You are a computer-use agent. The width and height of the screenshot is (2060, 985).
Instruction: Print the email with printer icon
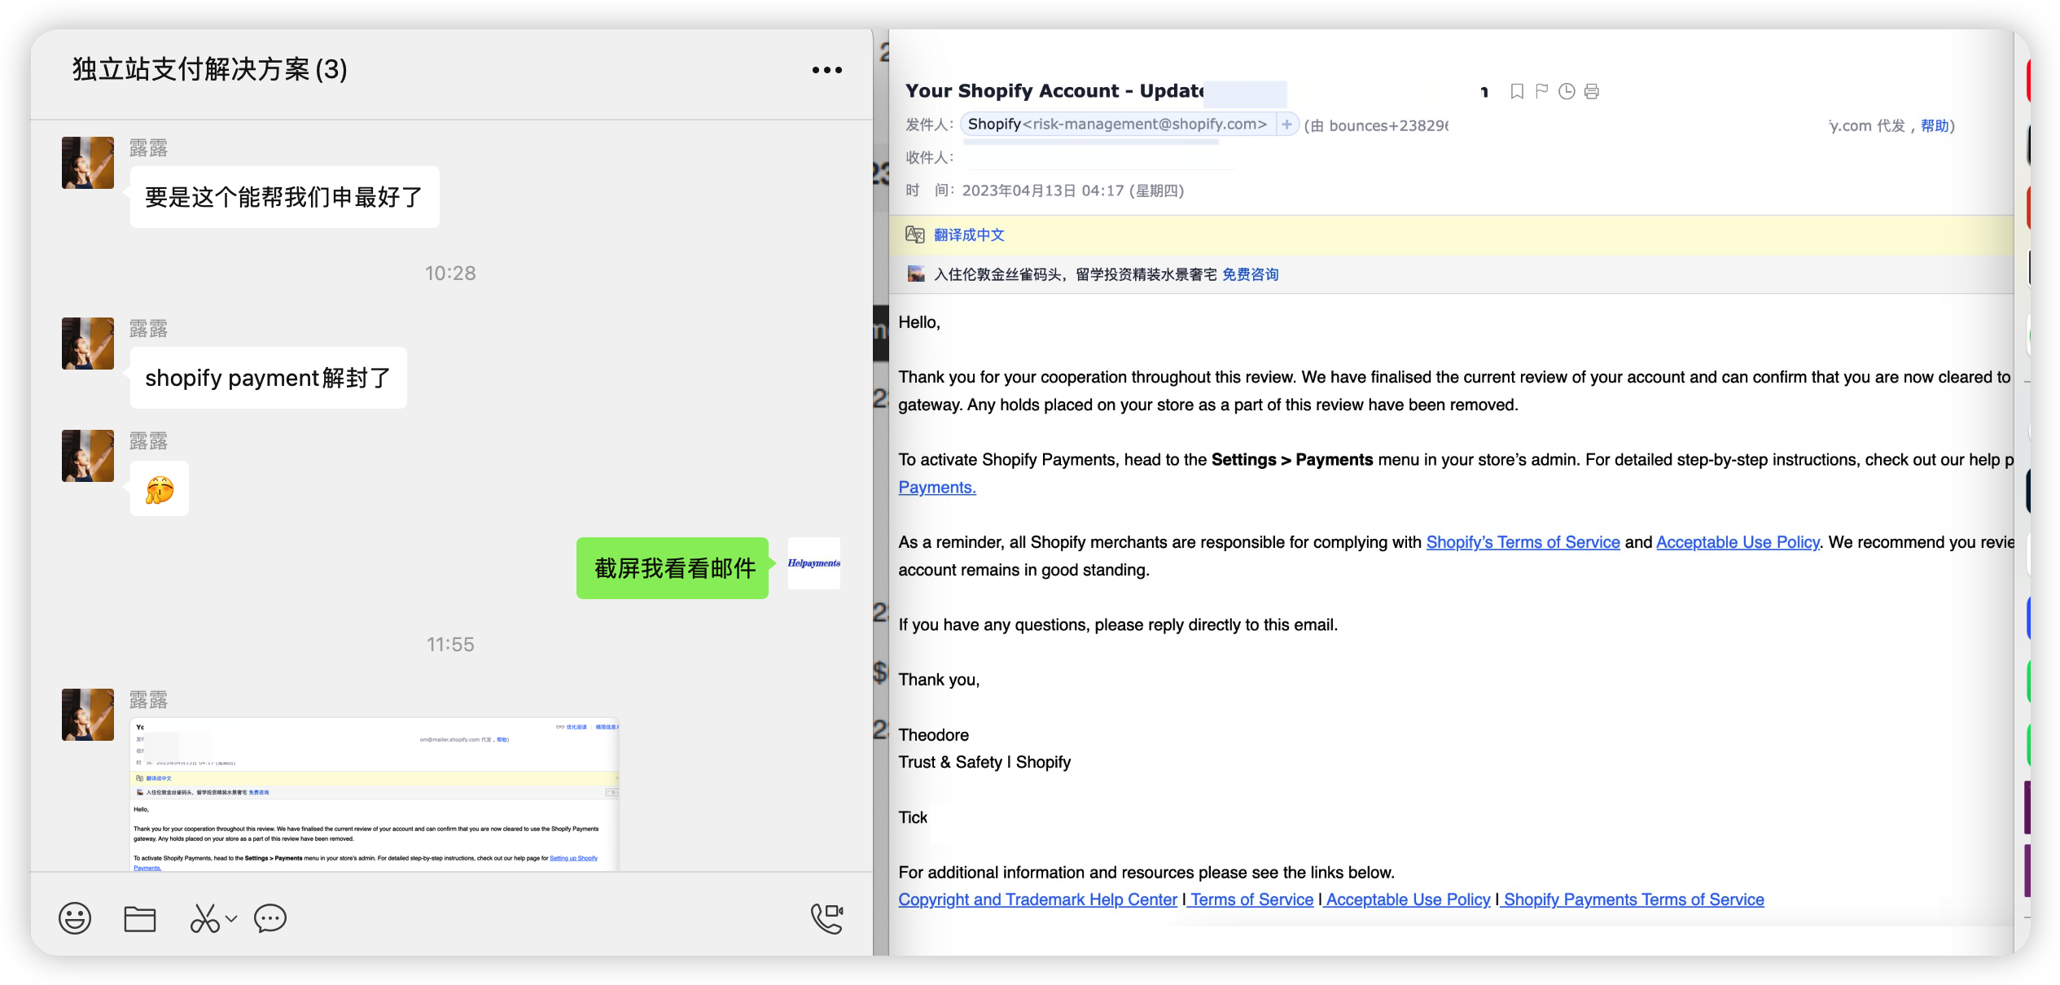tap(1592, 91)
